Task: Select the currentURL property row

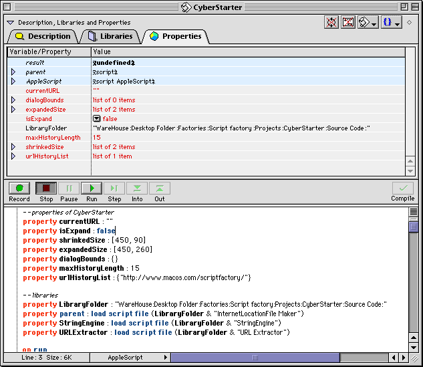Action: (x=206, y=91)
